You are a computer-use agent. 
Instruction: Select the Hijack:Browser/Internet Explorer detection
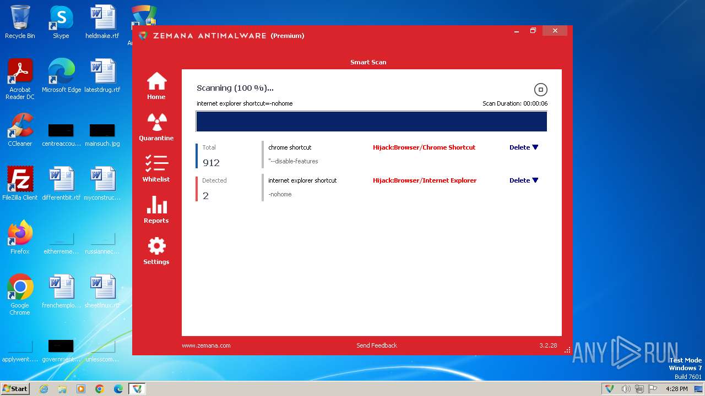coord(425,180)
